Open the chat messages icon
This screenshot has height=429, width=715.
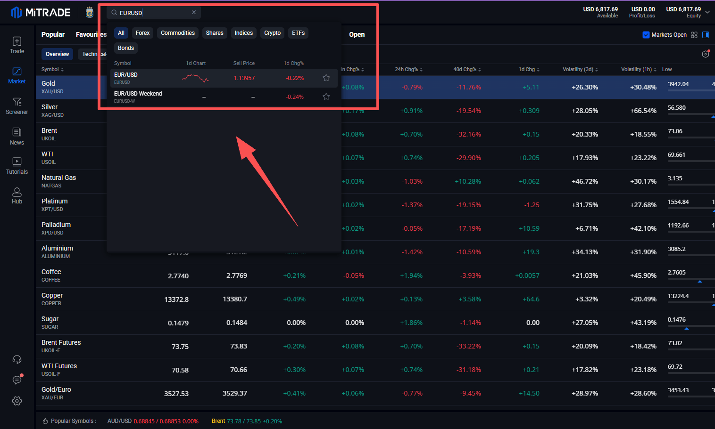pyautogui.click(x=17, y=380)
